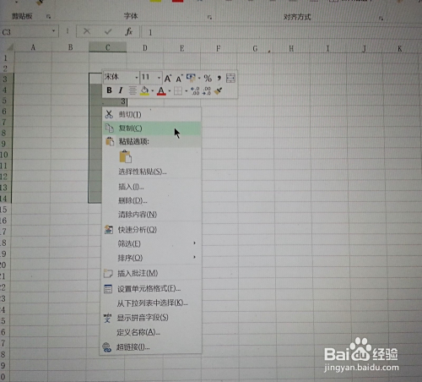Select column K header
Image resolution: width=422 pixels, height=382 pixels.
[x=400, y=49]
